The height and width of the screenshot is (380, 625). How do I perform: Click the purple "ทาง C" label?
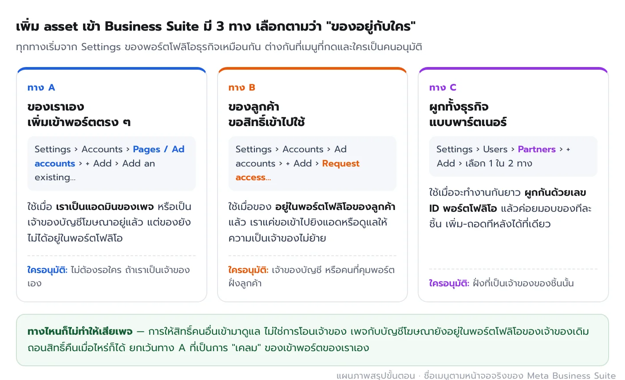pyautogui.click(x=443, y=87)
